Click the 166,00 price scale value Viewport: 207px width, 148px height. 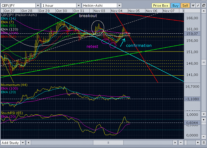192,18
